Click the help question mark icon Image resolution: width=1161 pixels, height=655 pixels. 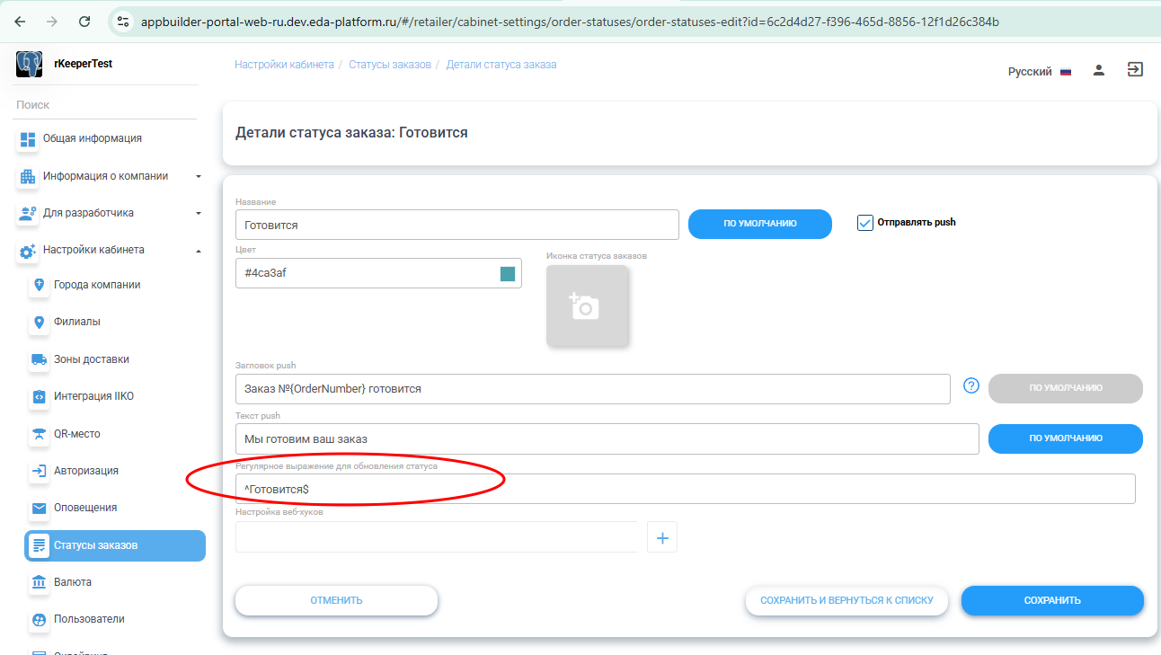pos(970,385)
